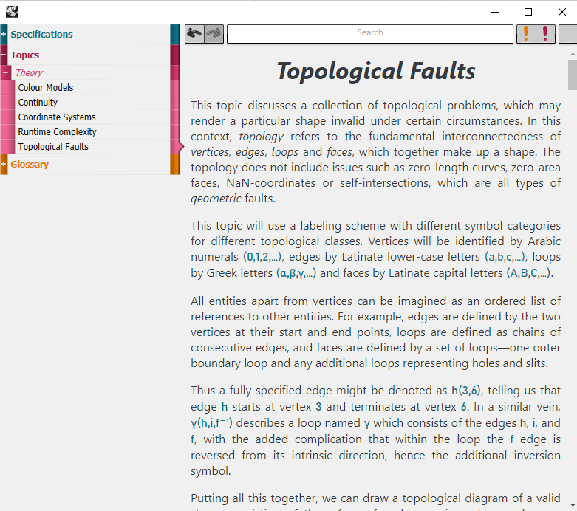Viewport: 577px width, 511px height.
Task: Click the (0,1,2,...) vertex notation text
Action: tap(262, 257)
